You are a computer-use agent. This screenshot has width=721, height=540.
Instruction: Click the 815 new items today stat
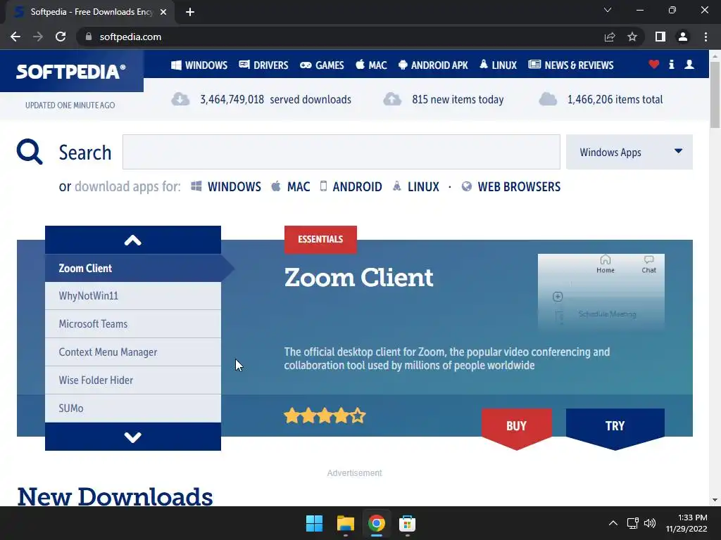pyautogui.click(x=444, y=99)
